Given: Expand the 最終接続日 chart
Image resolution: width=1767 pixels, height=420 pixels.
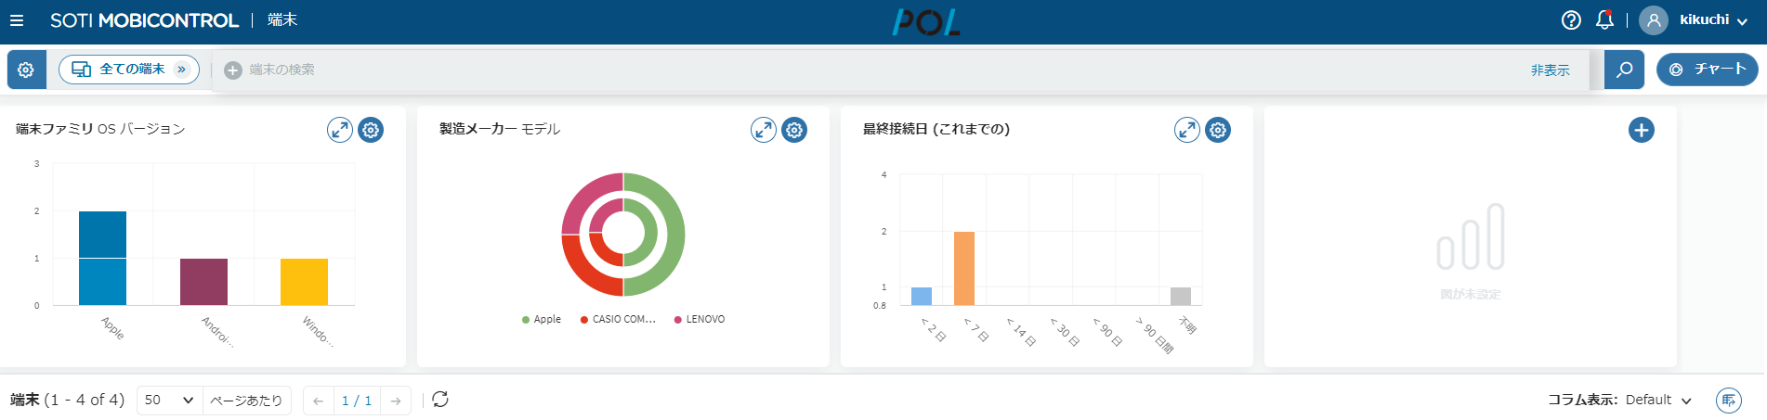Looking at the screenshot, I should (1187, 130).
